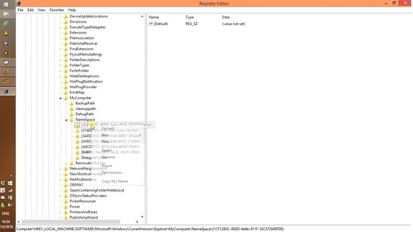Screen dimensions: 413x232
Task: Click the DriveIcons folder icon
Action: click(66, 22)
